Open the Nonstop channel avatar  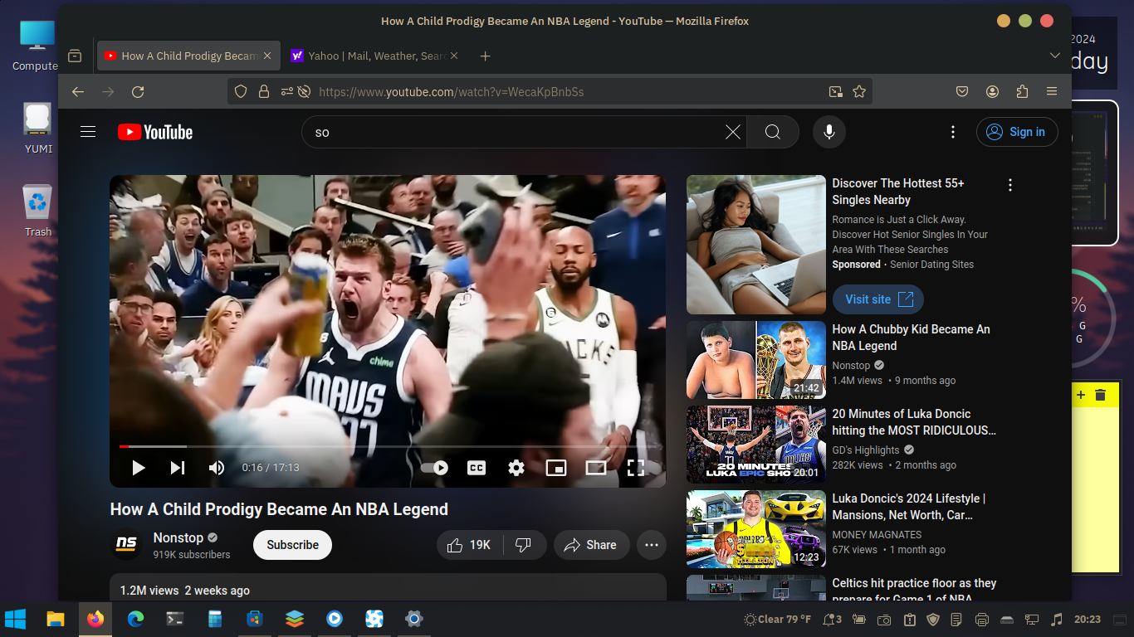[127, 545]
